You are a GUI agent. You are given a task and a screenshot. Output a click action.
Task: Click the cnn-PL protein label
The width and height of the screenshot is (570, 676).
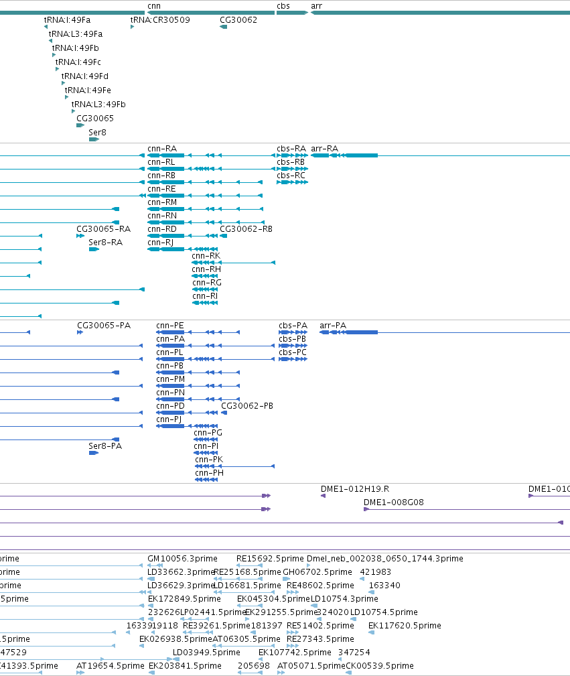(x=169, y=352)
